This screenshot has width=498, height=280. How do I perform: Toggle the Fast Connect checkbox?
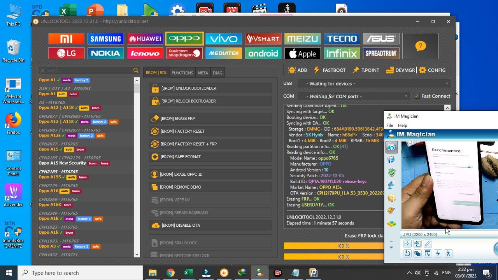(417, 96)
